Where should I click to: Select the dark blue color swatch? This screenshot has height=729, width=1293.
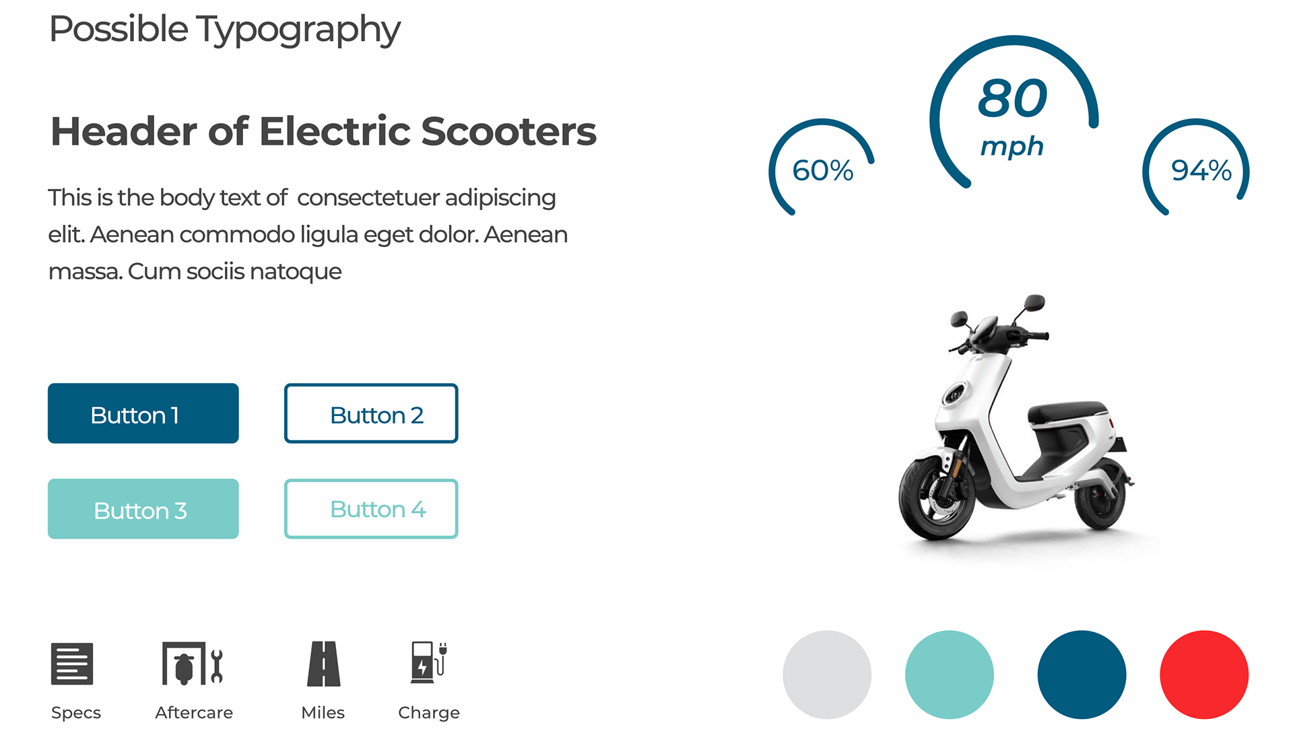[x=1082, y=674]
